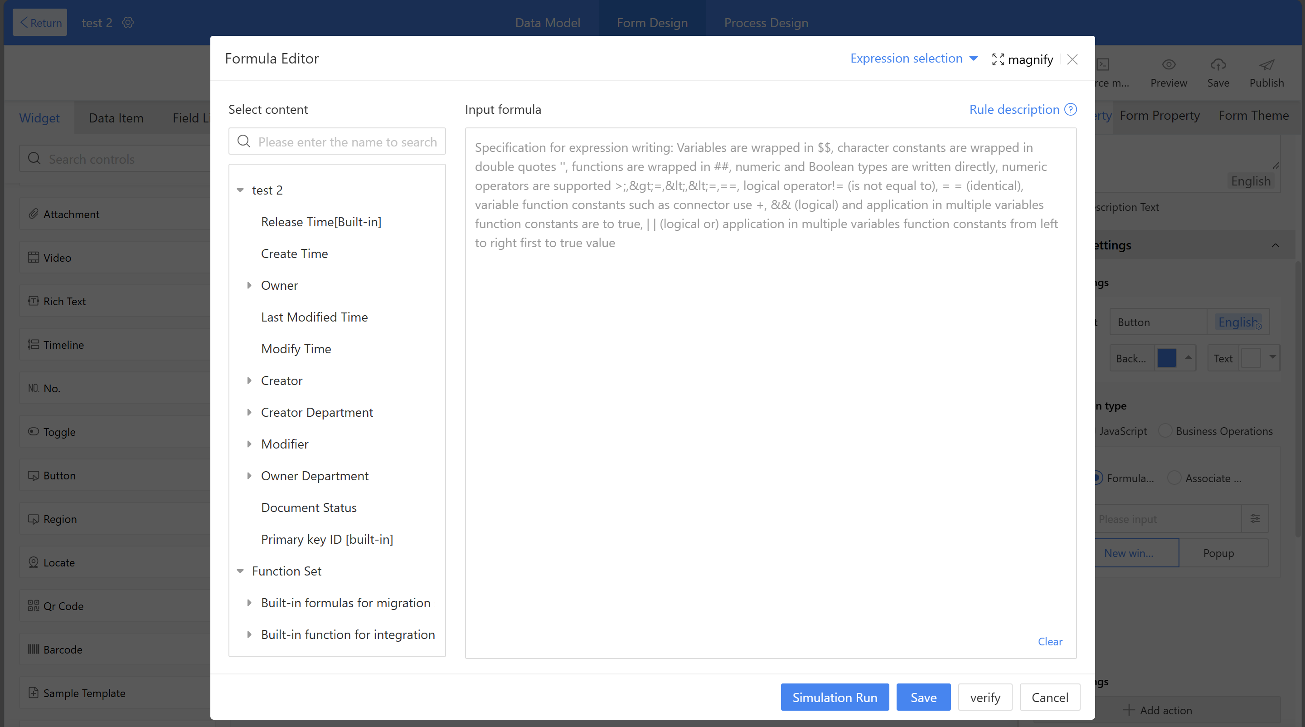The height and width of the screenshot is (727, 1305).
Task: Switch to the Process Design tab
Action: pyautogui.click(x=766, y=23)
